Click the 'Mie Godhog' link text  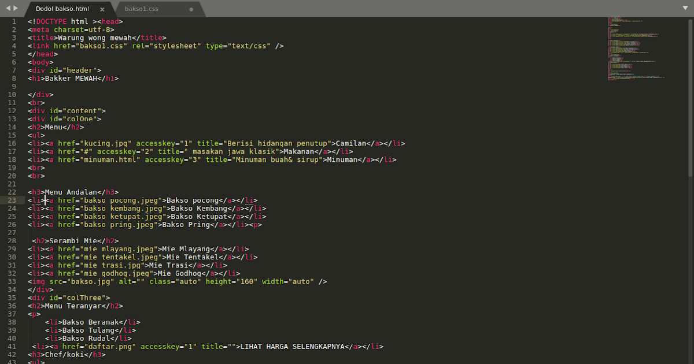click(180, 273)
